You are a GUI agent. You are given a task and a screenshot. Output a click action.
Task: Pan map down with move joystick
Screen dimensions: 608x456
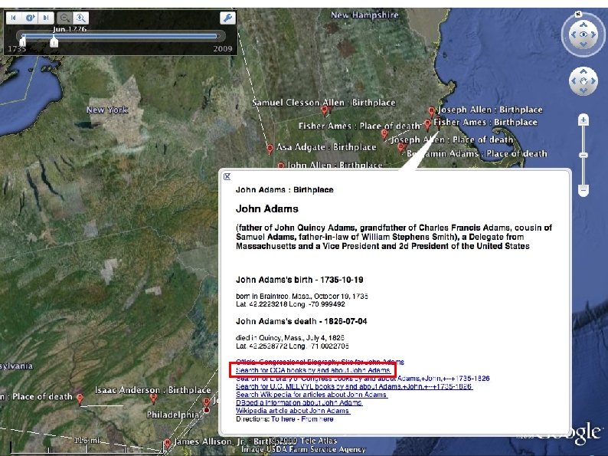point(583,90)
